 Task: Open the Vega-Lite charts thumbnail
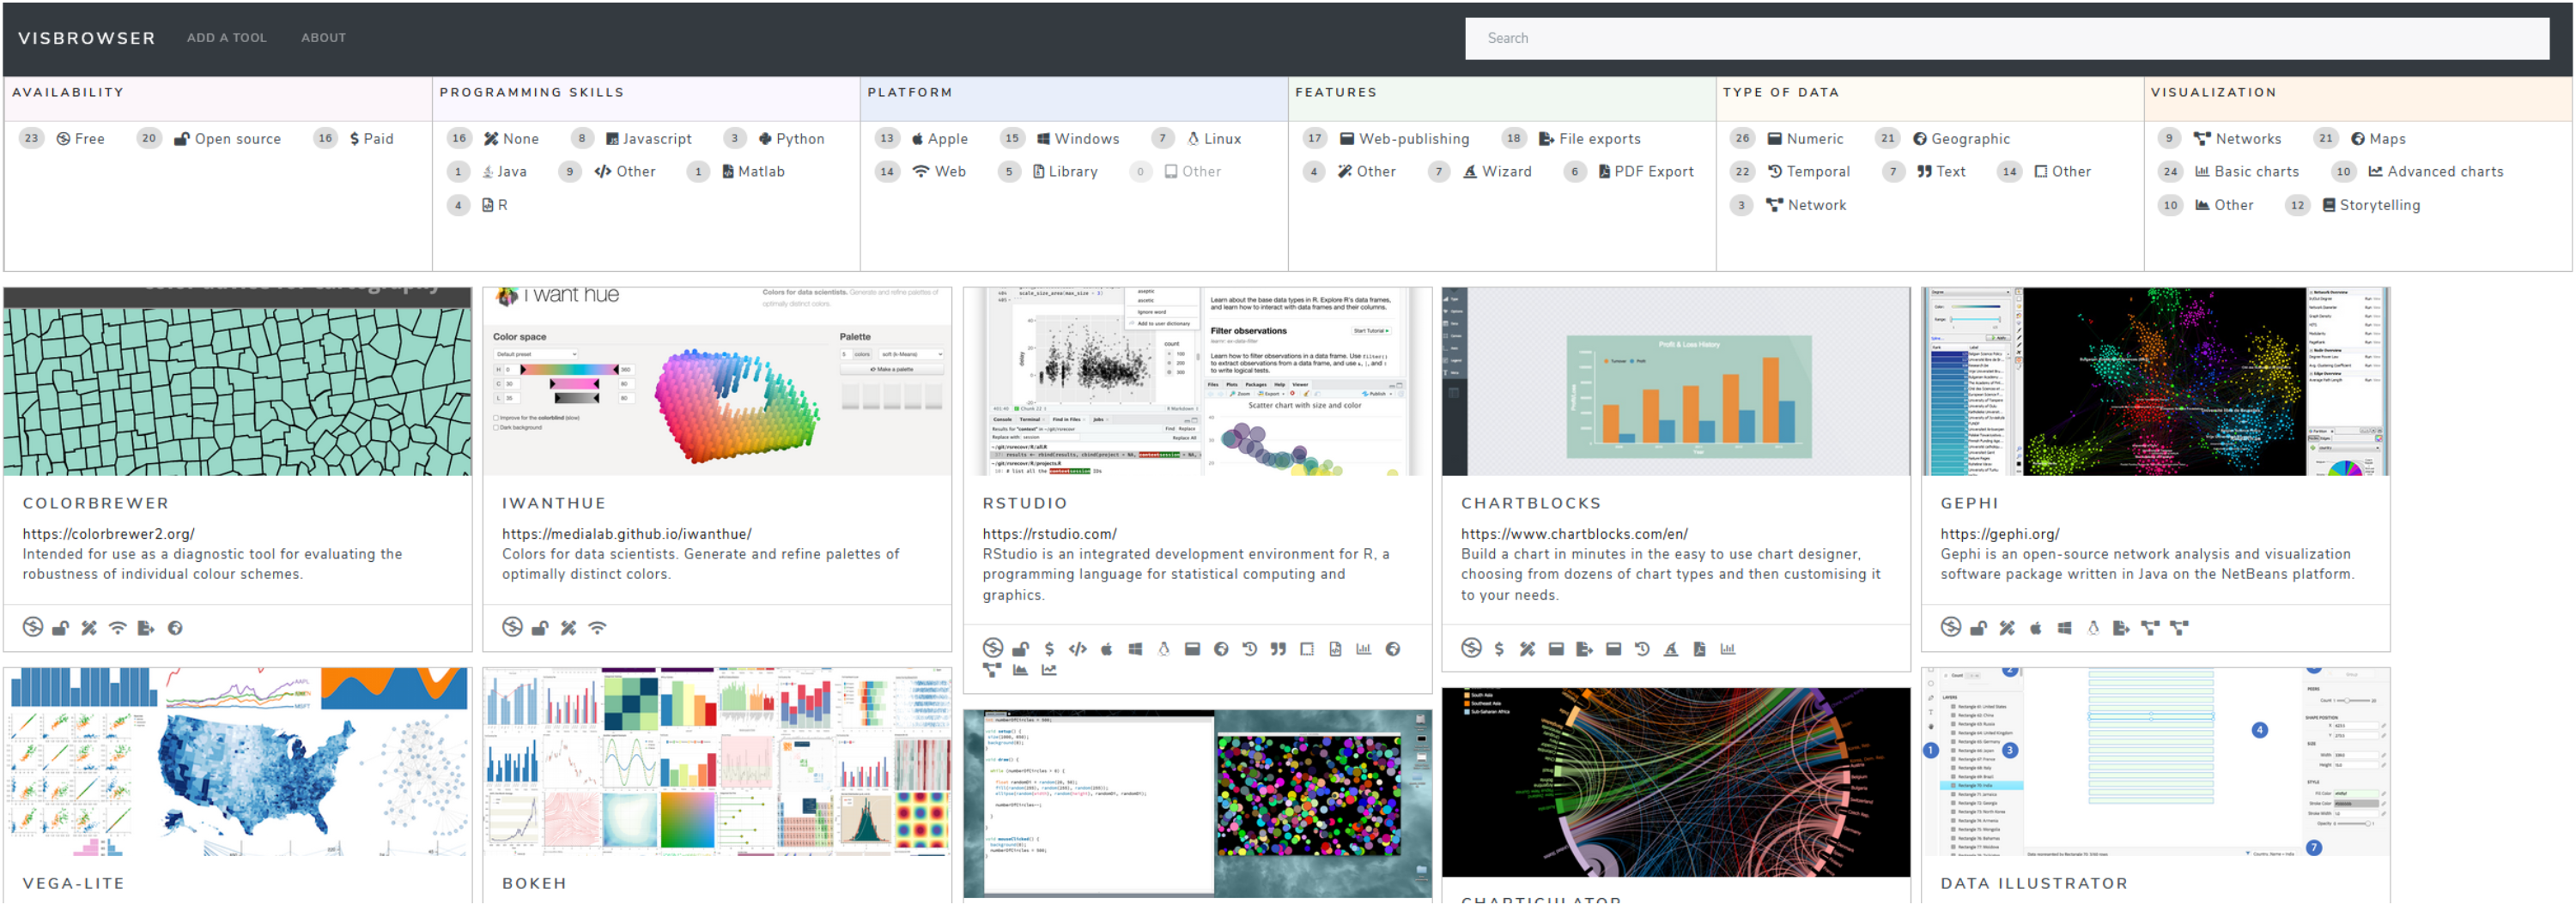click(x=238, y=763)
